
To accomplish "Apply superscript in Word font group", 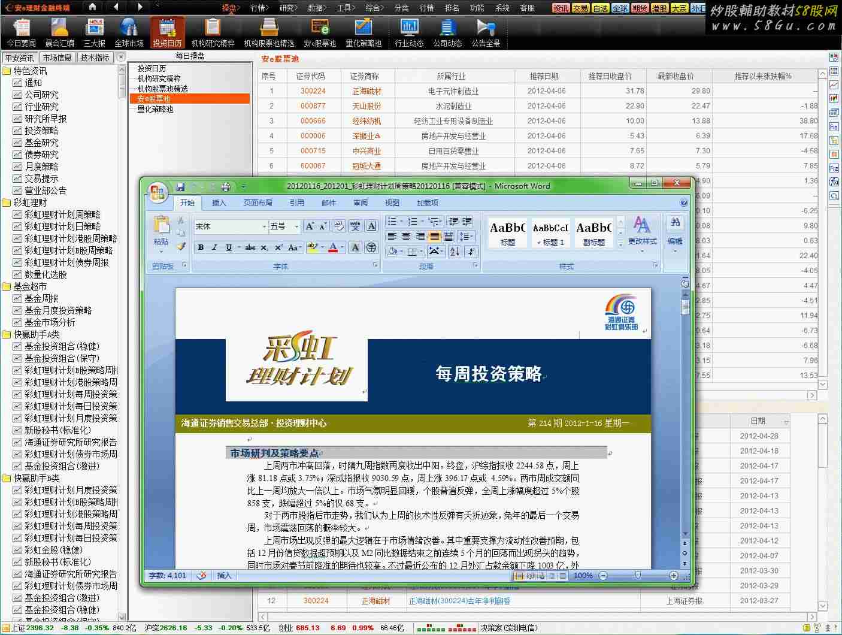I will coord(278,247).
